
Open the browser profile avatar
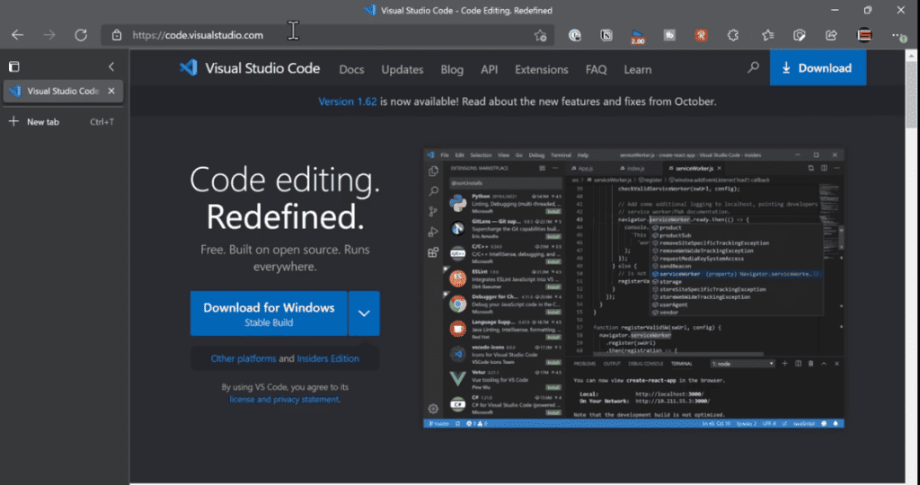point(864,35)
